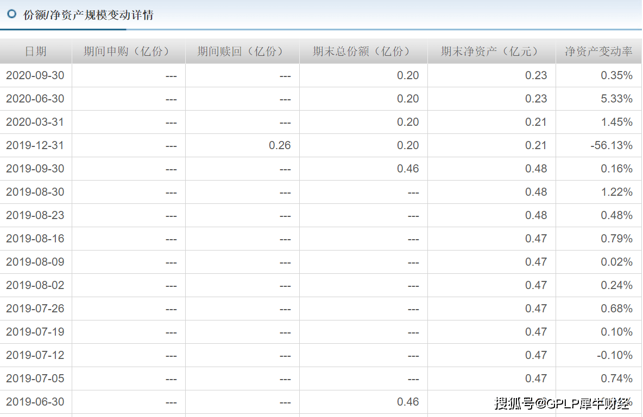This screenshot has width=643, height=417.
Task: Click the 日期 column header
Action: click(36, 51)
